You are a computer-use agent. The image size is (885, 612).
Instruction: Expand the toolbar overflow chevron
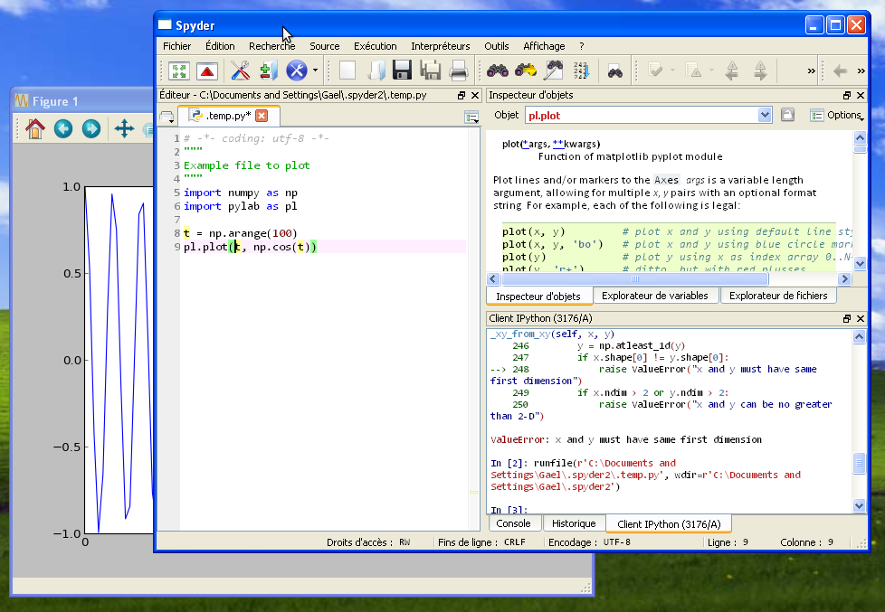[811, 71]
